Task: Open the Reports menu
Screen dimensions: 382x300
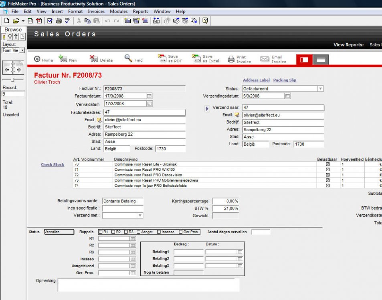Action: click(140, 12)
